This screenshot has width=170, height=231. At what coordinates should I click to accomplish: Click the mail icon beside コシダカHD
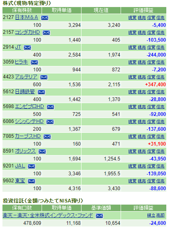47,33
